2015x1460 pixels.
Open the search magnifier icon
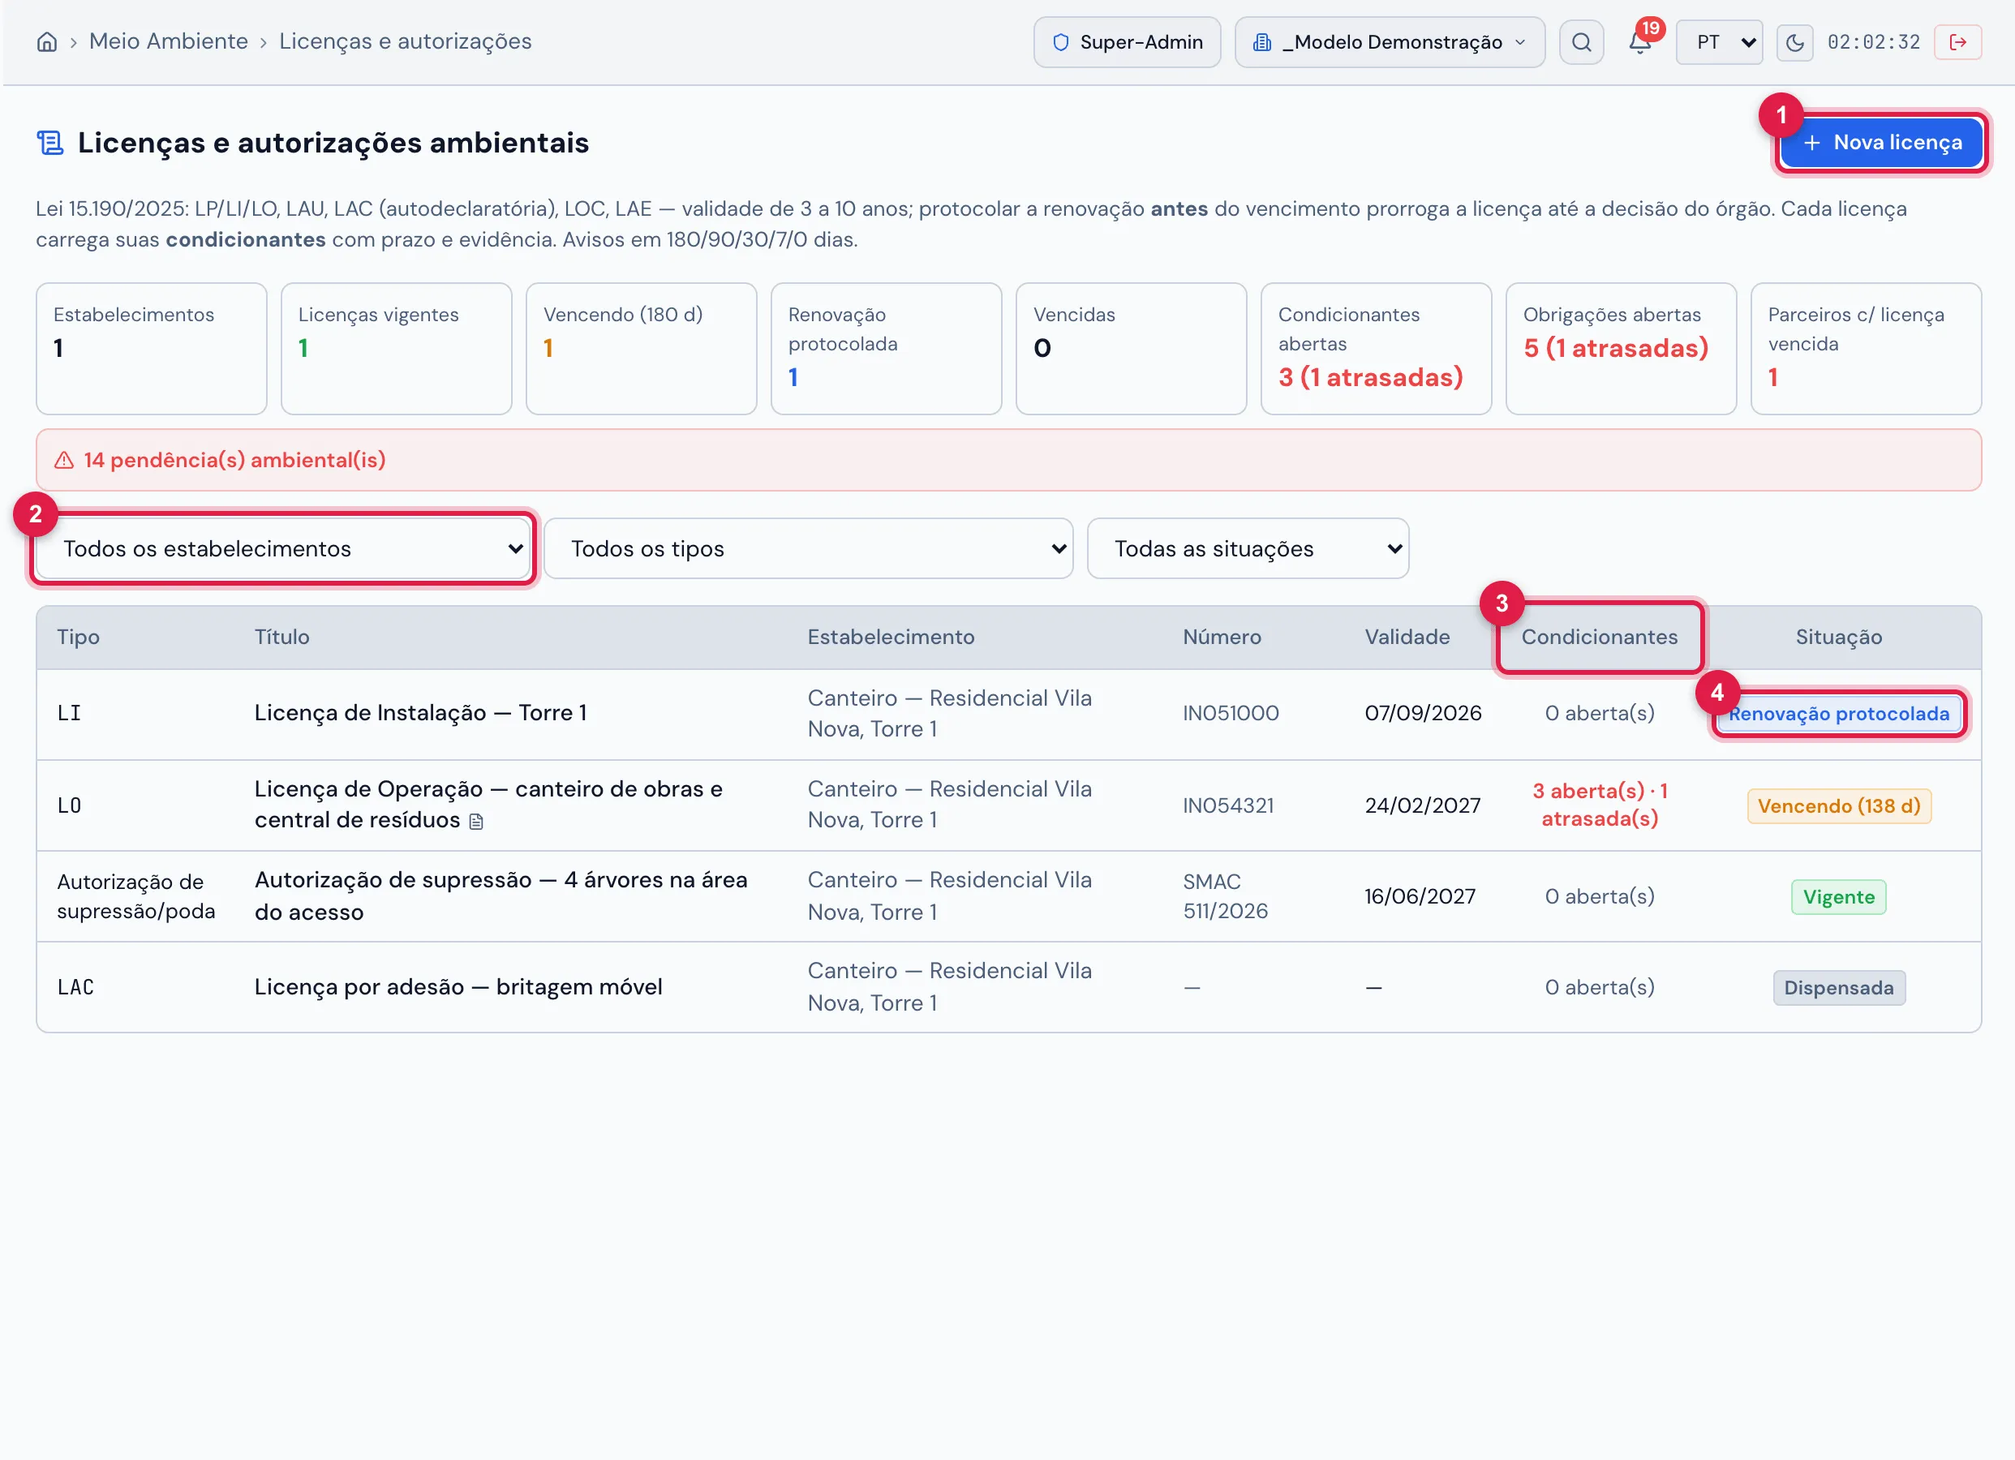1580,41
